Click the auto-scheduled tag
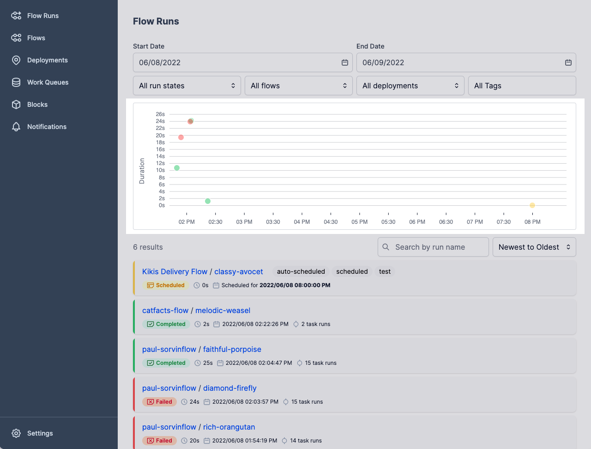Viewport: 591px width, 449px height. [x=301, y=271]
